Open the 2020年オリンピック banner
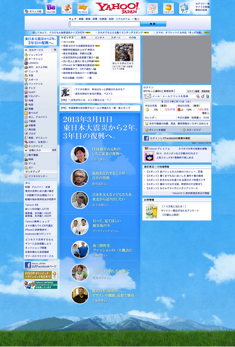Viewport: 235px width, 347px height. tap(40, 275)
